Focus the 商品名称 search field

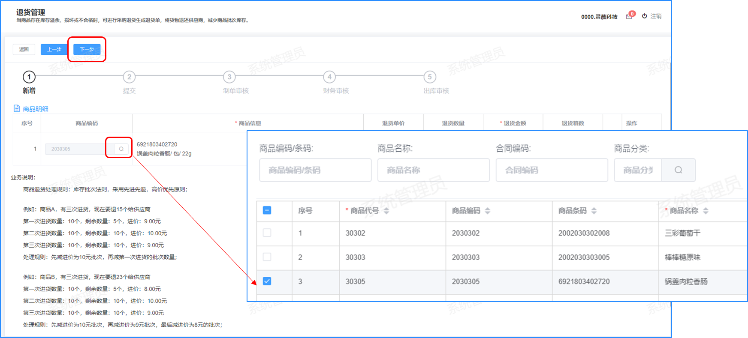(434, 170)
